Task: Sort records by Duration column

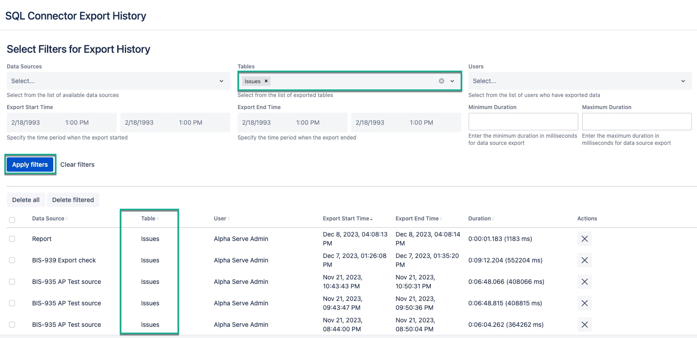Action: 480,218
